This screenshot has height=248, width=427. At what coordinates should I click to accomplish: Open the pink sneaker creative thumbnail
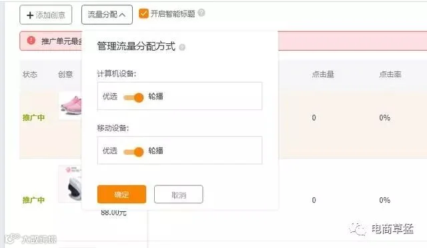(70, 106)
